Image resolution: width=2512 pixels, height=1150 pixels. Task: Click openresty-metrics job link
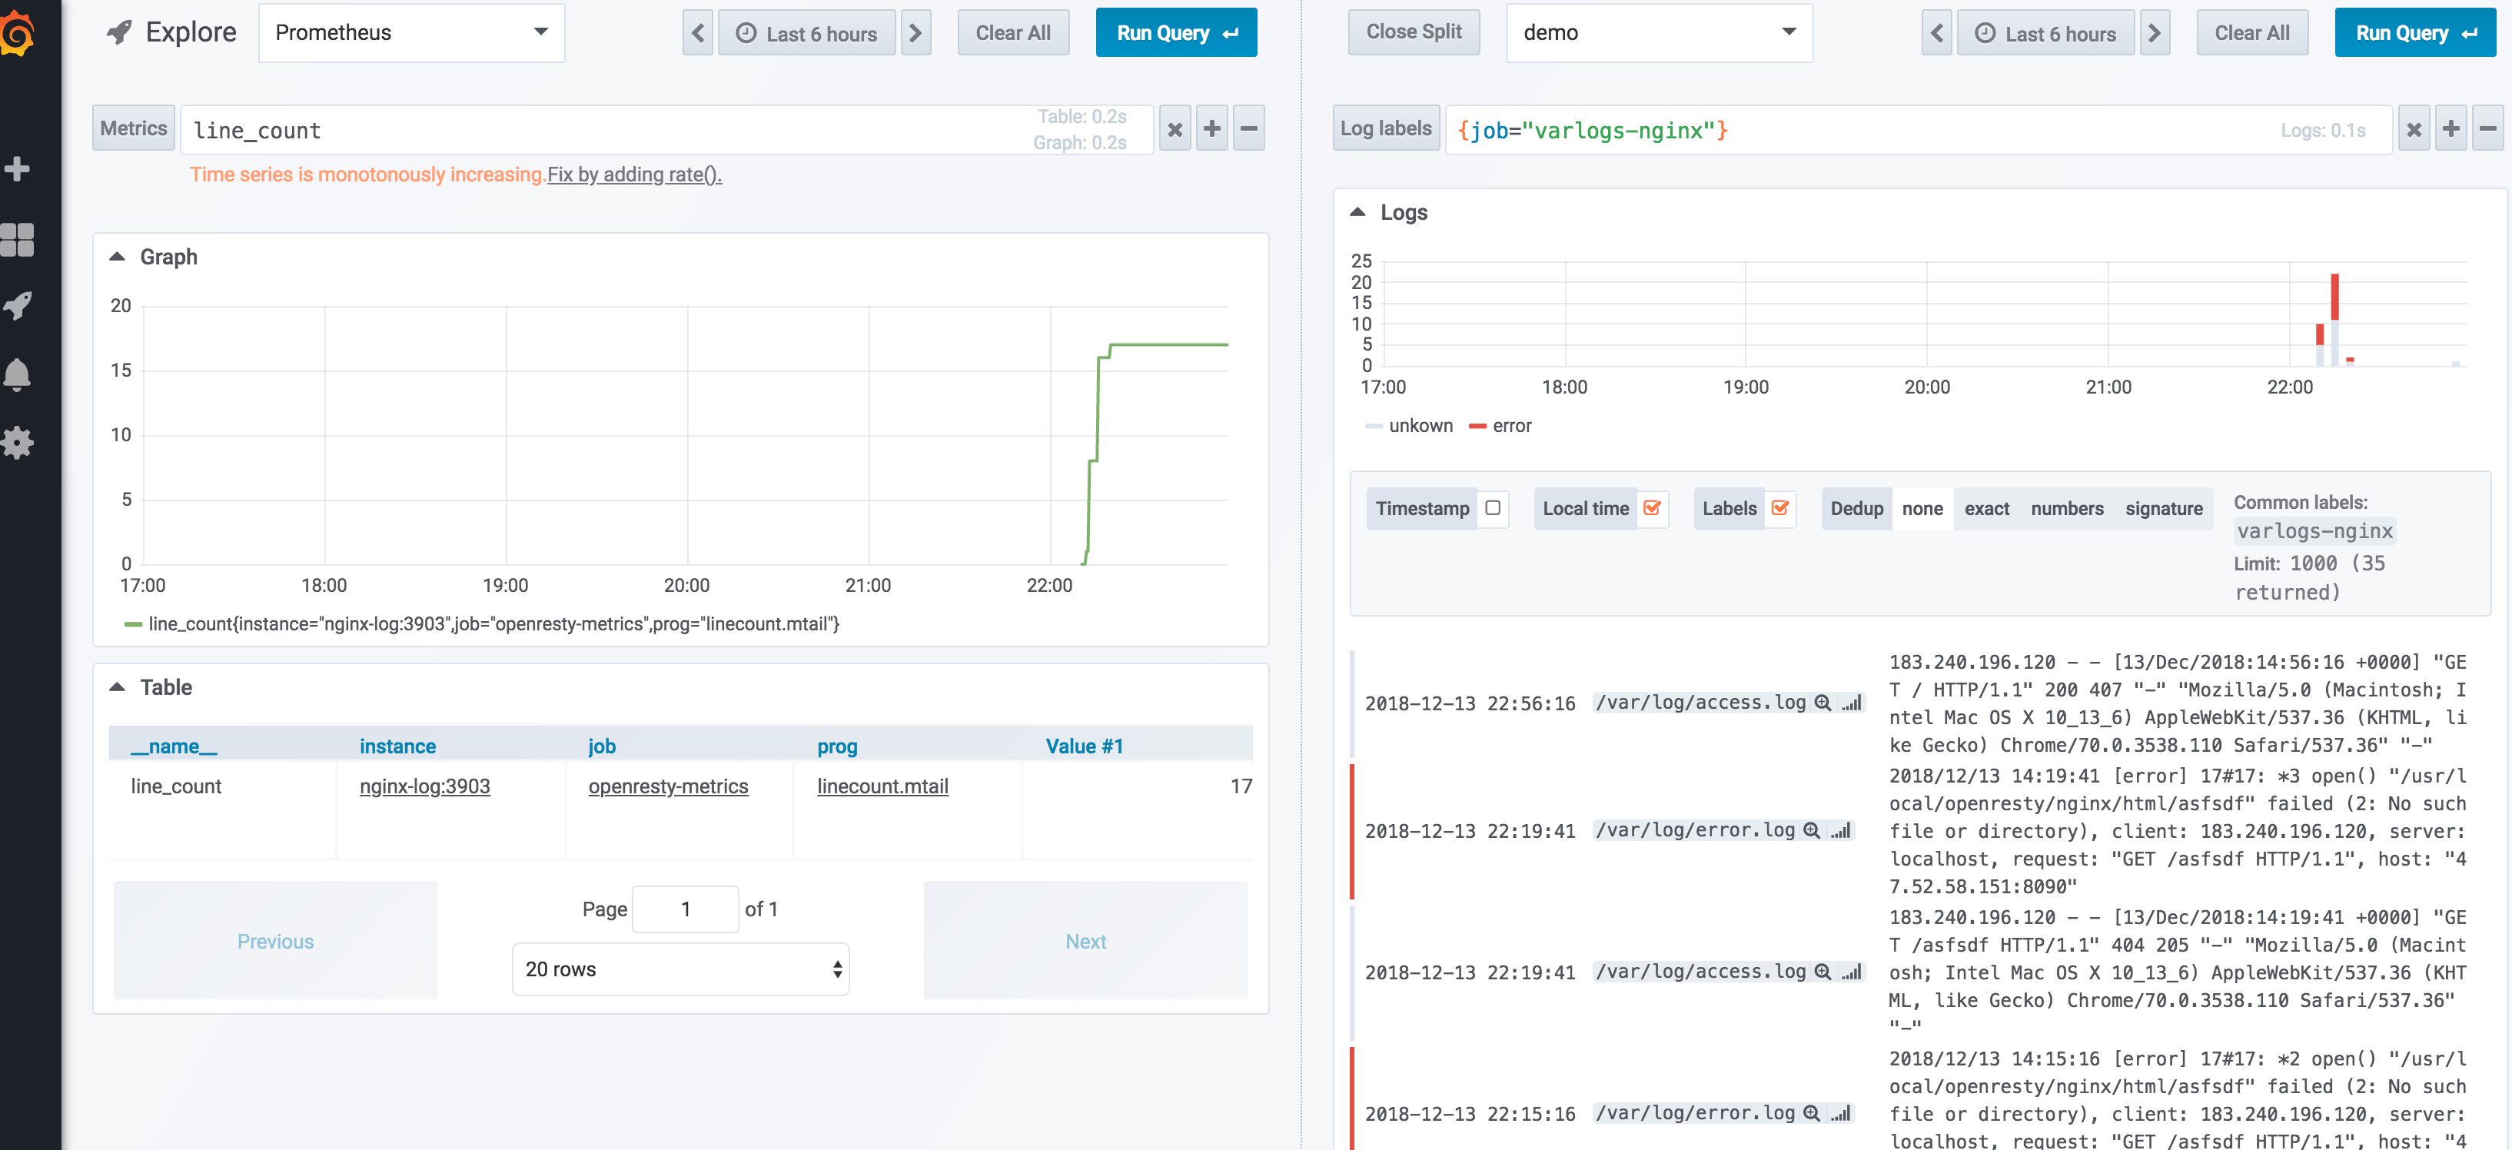point(668,786)
